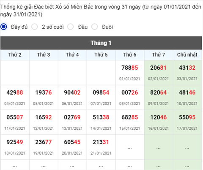Click the Chủ nhật column header

coord(187,55)
